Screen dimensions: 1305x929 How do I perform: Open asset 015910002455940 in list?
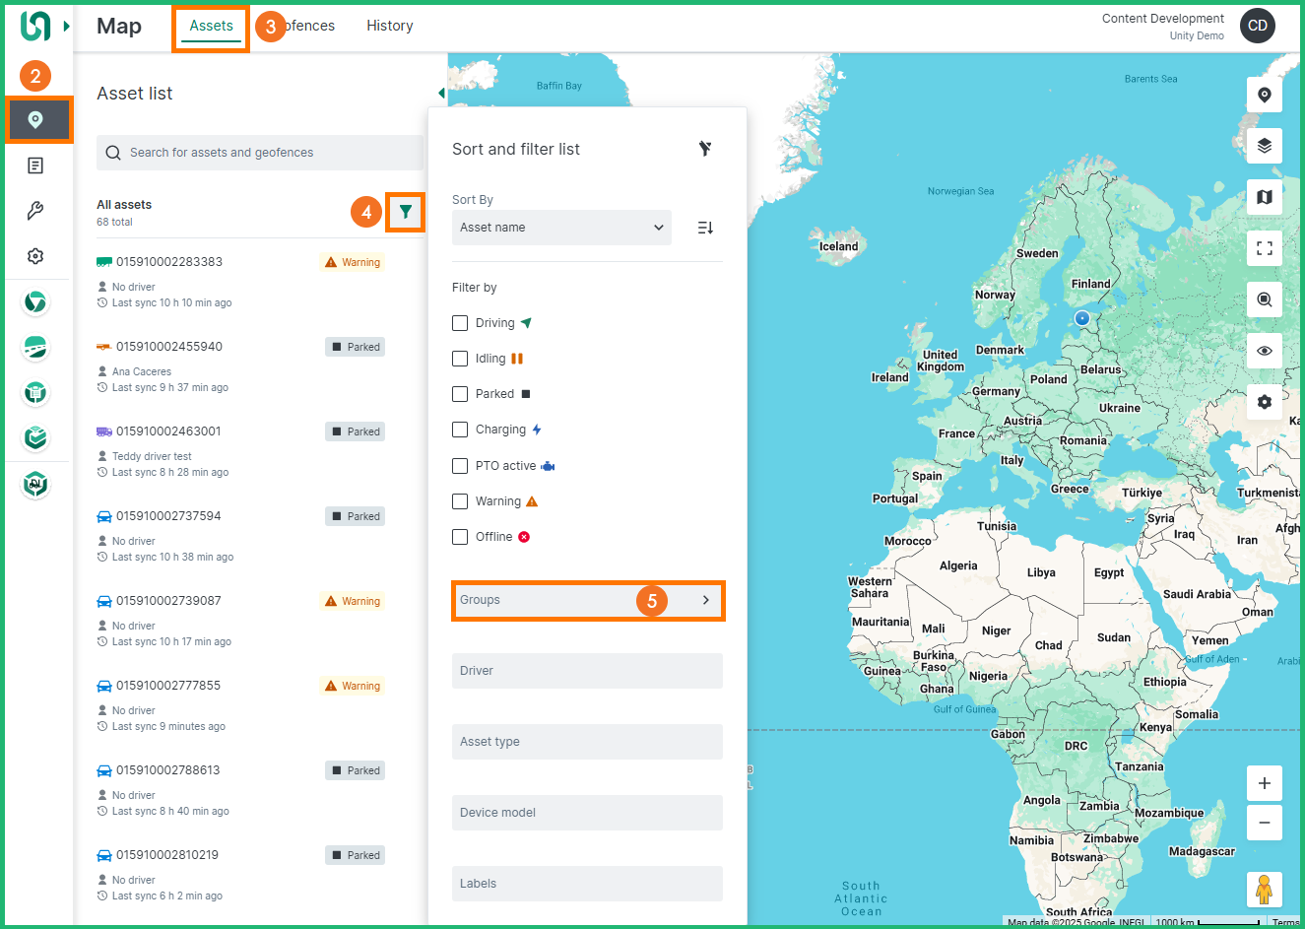coord(169,347)
